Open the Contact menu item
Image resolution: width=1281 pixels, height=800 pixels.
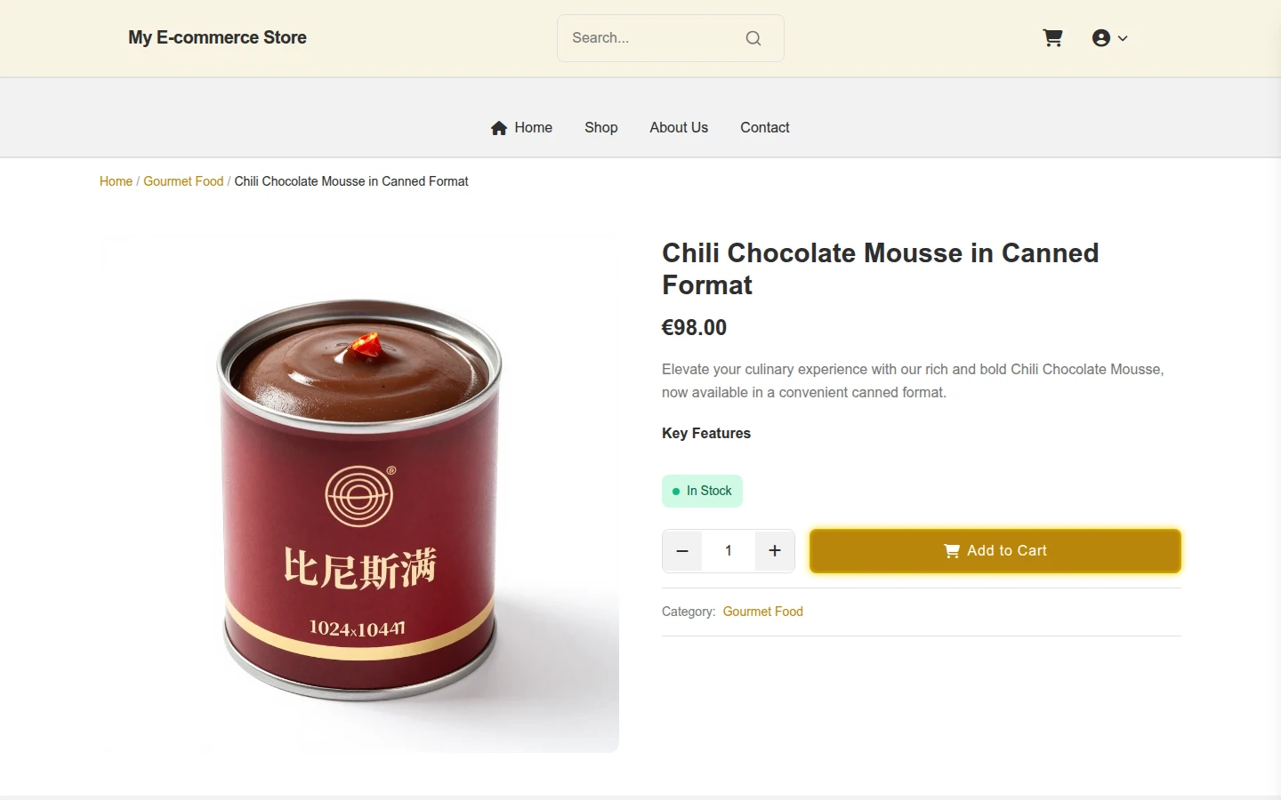765,128
